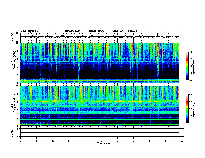The height and width of the screenshot is (158, 205).
Task: Select the "start UT = 3 :50: 0" text
Action: [x=125, y=31]
